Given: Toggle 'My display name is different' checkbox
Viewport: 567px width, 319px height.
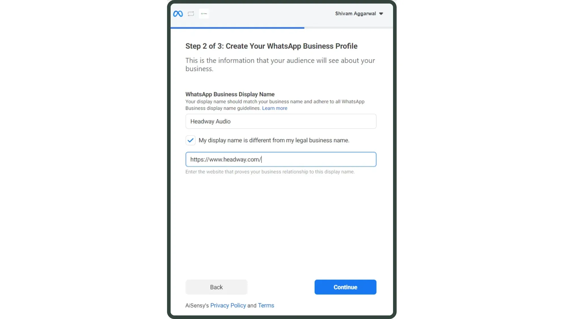Looking at the screenshot, I should (191, 140).
